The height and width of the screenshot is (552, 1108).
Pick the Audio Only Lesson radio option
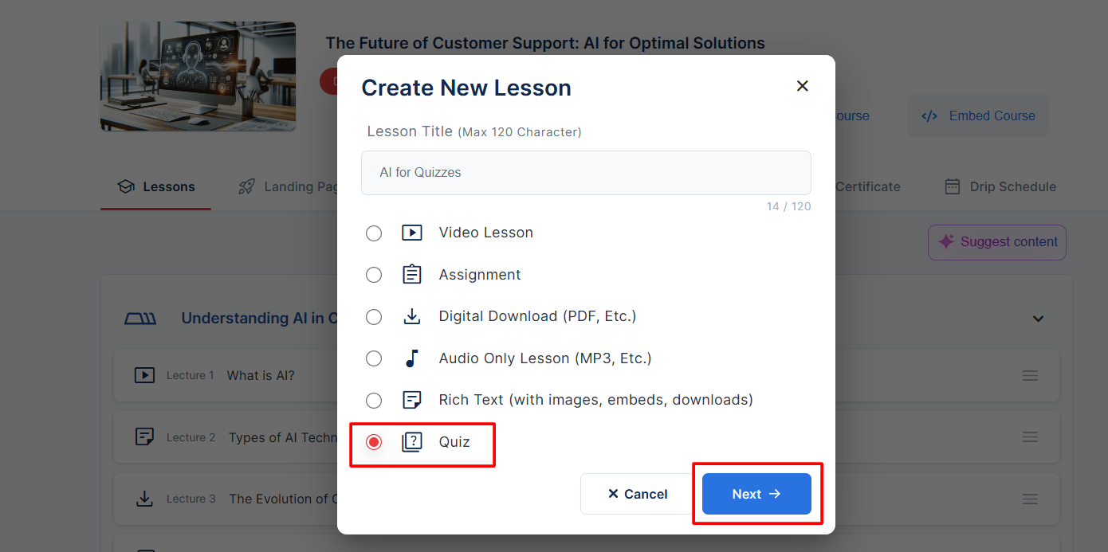tap(374, 358)
